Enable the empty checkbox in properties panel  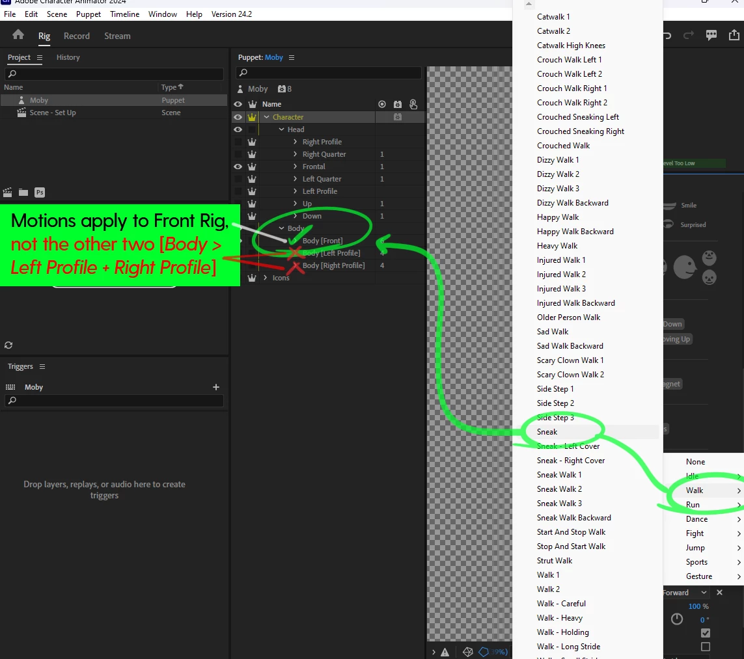tap(706, 647)
